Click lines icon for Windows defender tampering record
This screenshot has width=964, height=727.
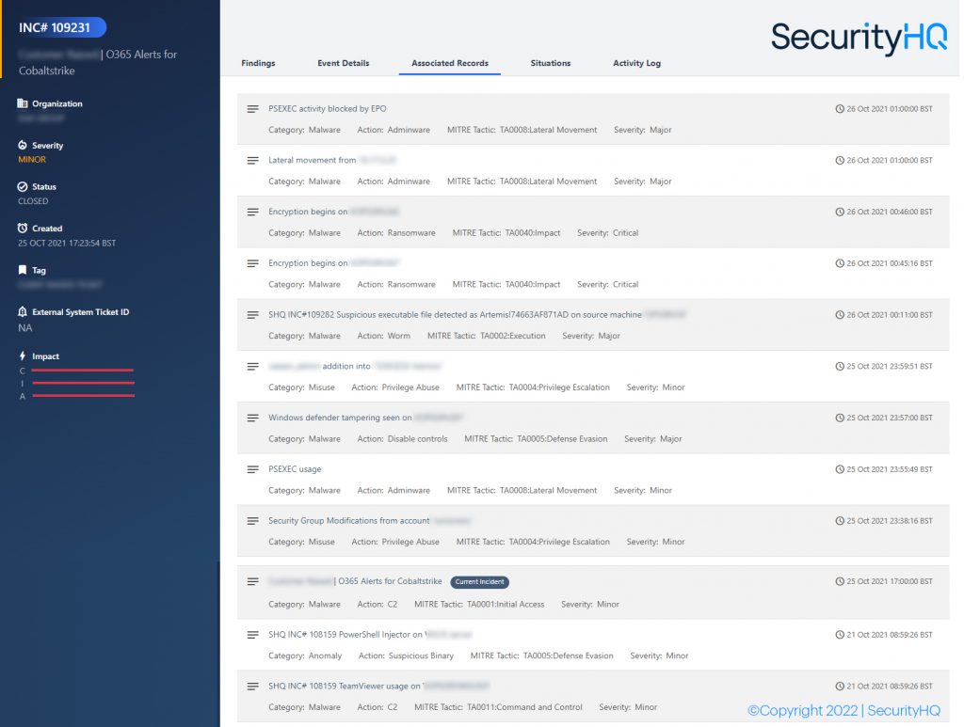pos(252,418)
